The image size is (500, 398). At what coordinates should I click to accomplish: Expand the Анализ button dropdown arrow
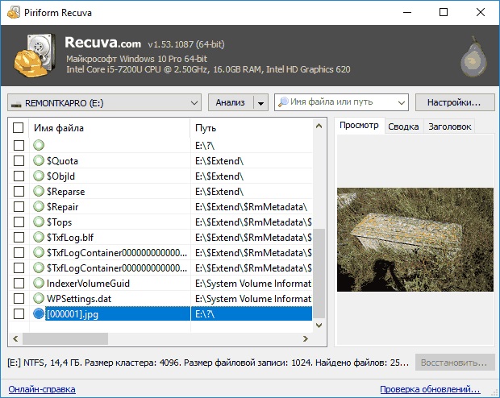[260, 102]
